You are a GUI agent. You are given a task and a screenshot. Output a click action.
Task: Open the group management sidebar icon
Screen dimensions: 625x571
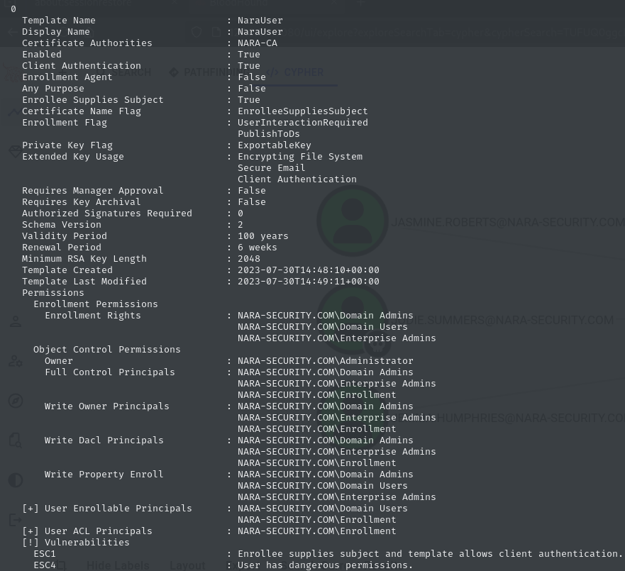pos(15,361)
